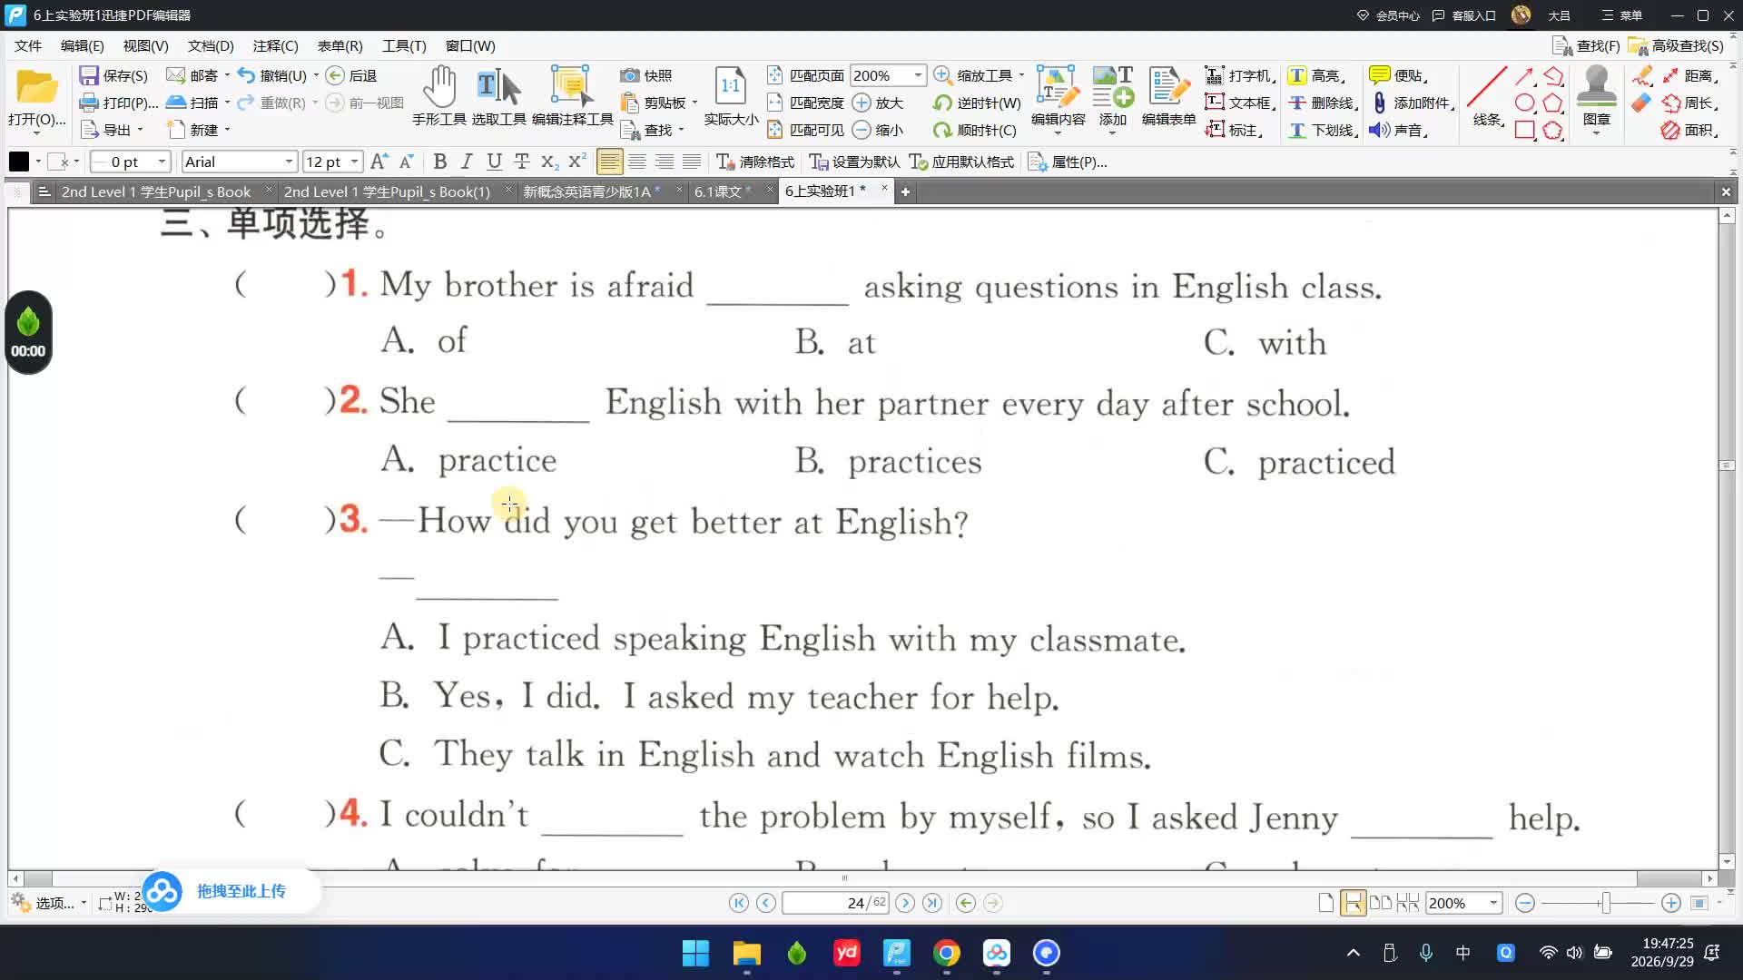
Task: Open the Edit Form (编辑表单) tool
Action: click(1168, 95)
